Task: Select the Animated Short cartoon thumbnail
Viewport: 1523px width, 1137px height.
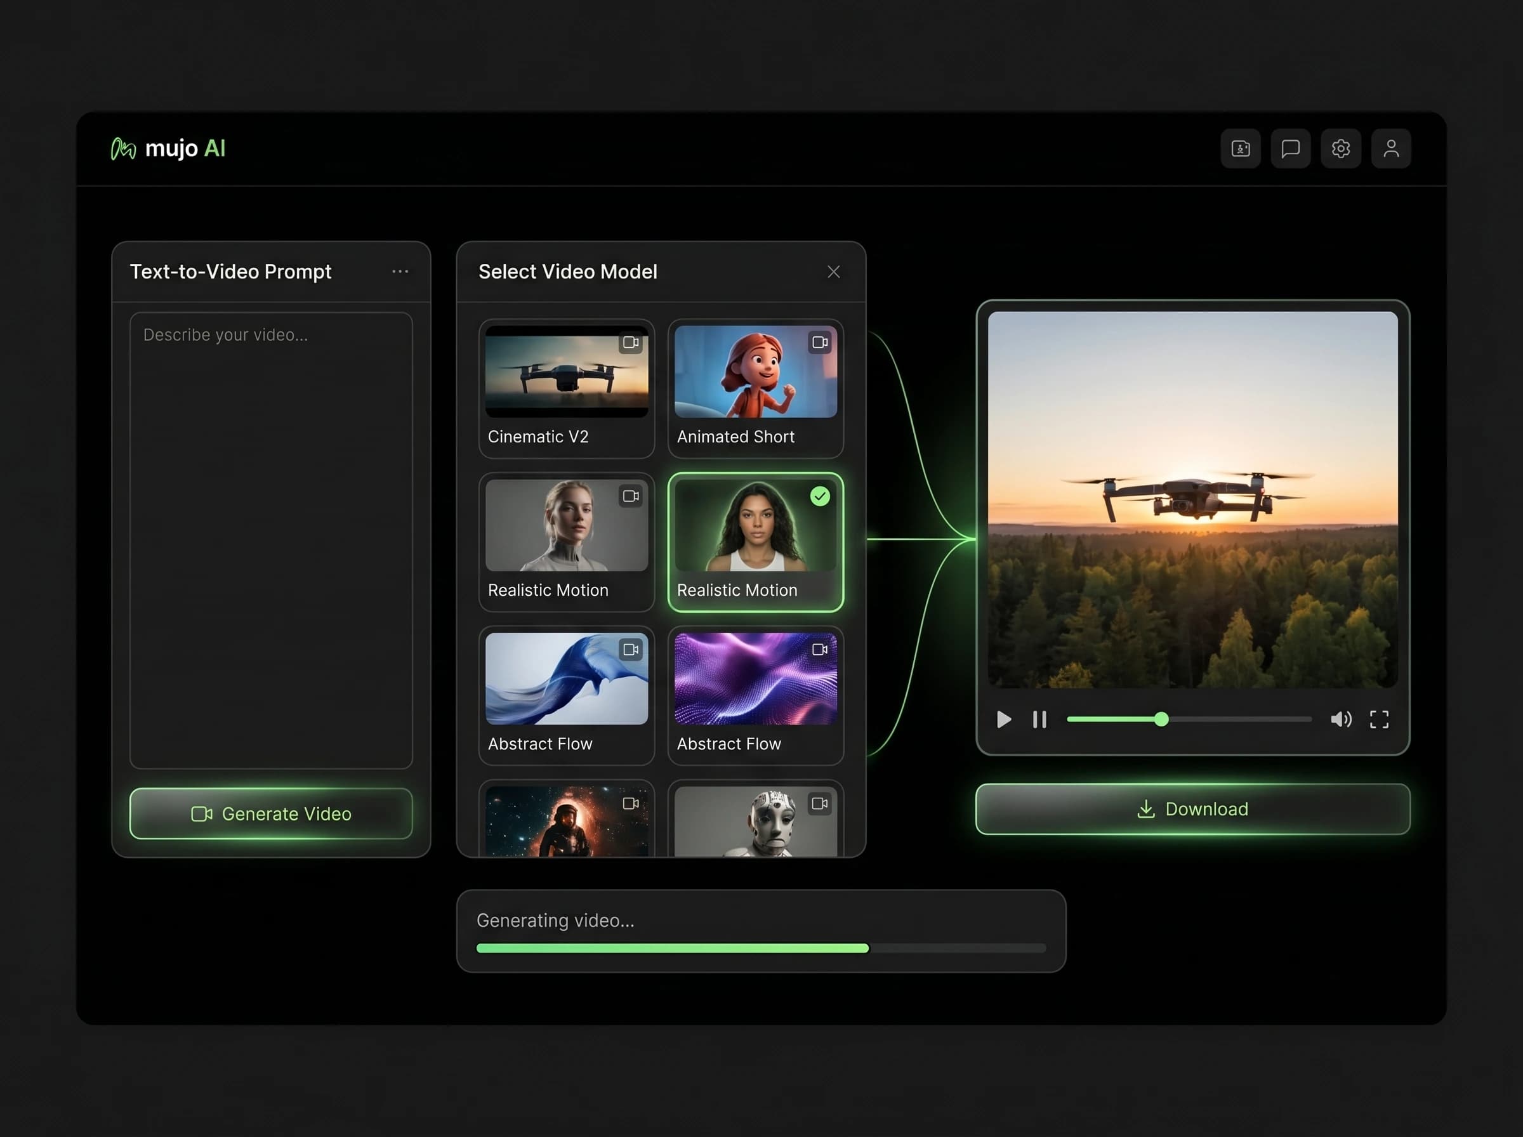Action: pos(756,372)
